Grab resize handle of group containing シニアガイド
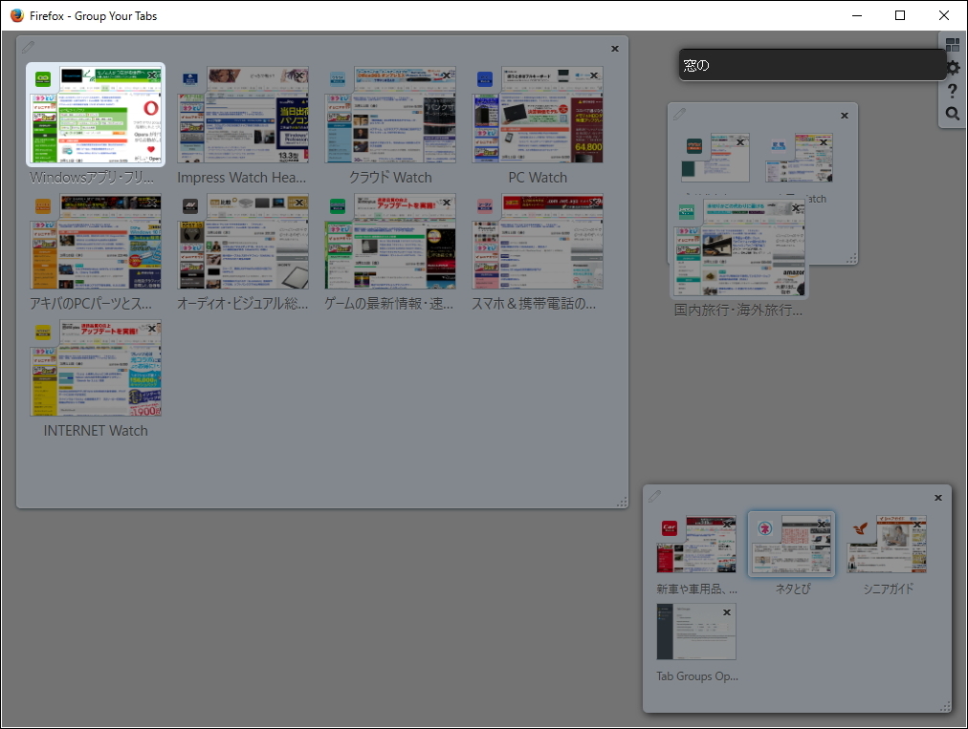 pos(945,707)
